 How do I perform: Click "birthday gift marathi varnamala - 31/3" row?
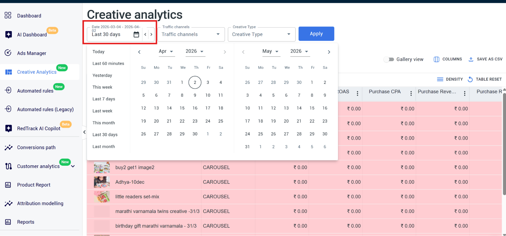(x=294, y=226)
